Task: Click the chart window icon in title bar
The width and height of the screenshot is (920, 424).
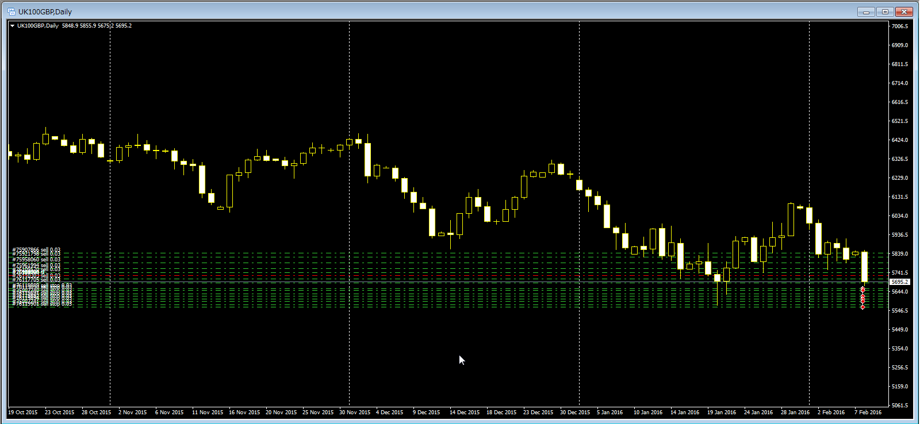Action: click(x=11, y=11)
